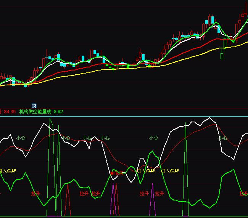Click the red 84.36 indicator value
Screen dimensions: 248x218
9,112
